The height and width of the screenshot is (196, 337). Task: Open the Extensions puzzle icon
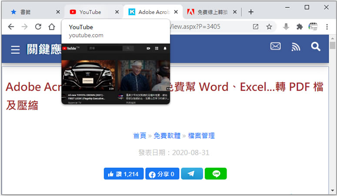pyautogui.click(x=299, y=27)
